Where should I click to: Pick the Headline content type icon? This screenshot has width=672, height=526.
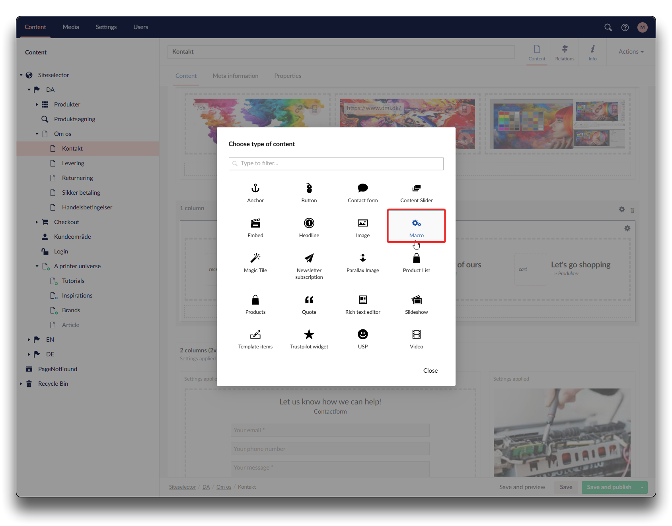[309, 223]
